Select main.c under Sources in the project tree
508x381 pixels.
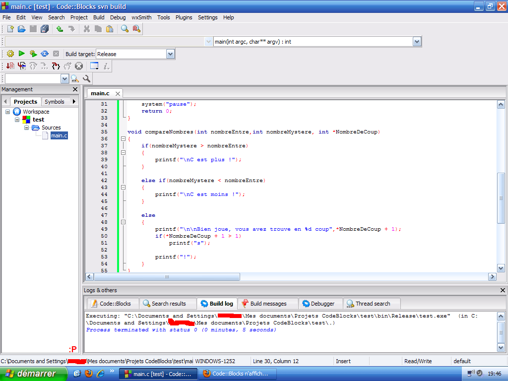(59, 135)
